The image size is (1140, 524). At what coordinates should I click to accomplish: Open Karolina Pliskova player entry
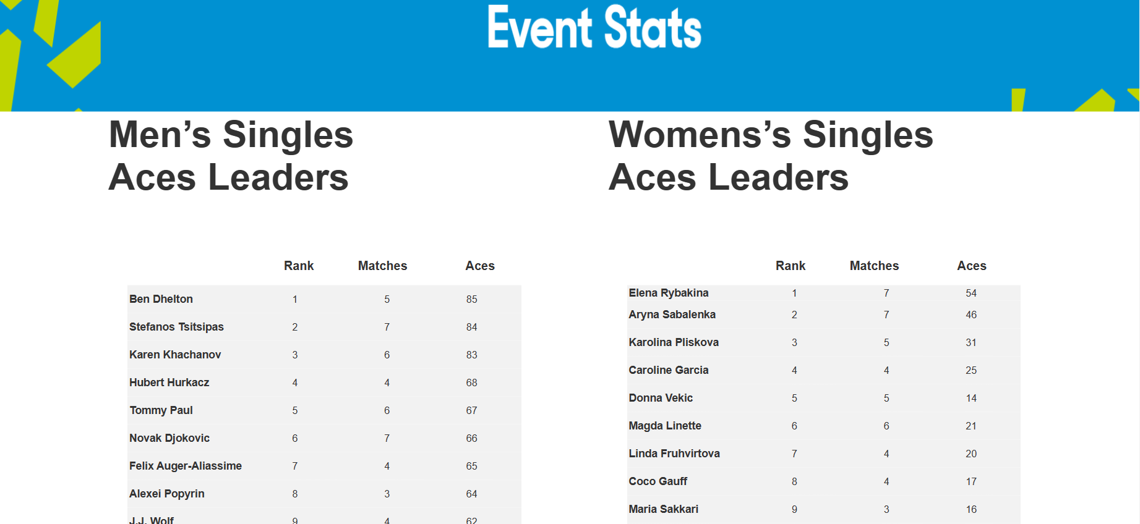coord(674,342)
